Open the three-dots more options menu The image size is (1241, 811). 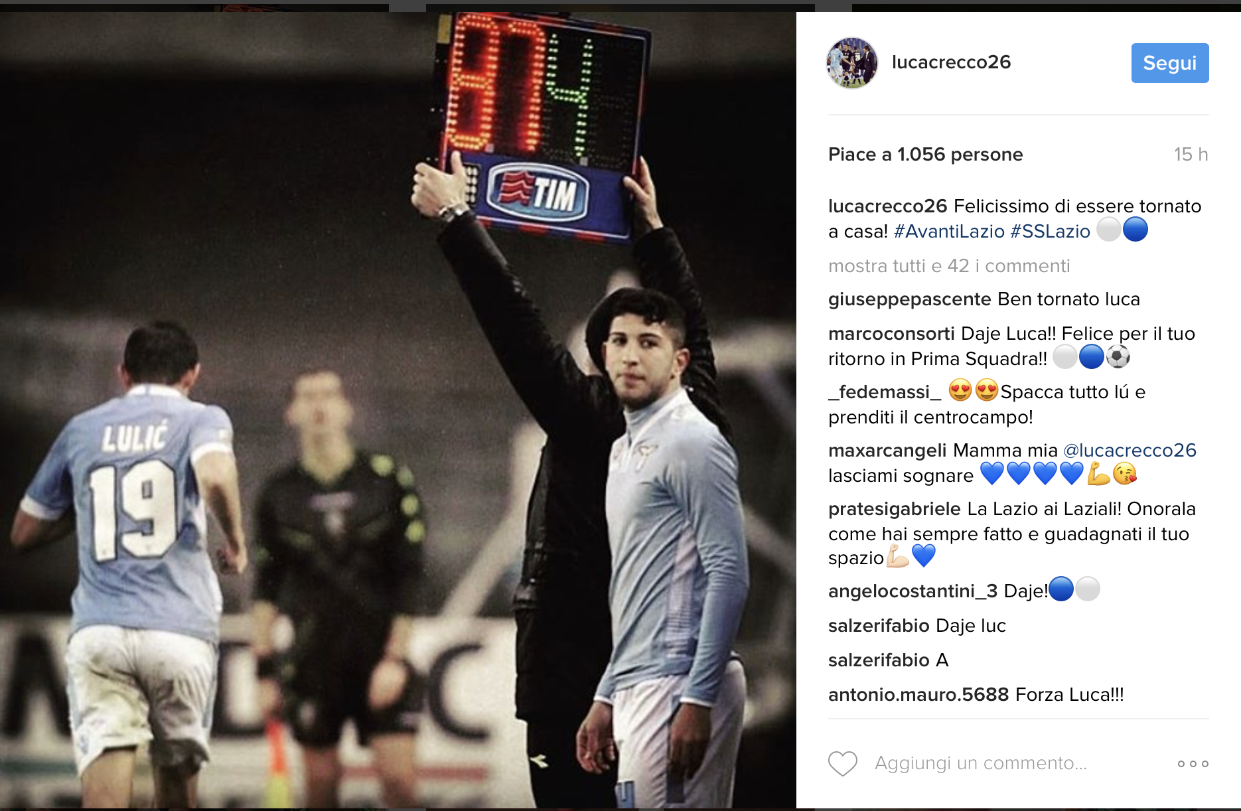tap(1193, 764)
